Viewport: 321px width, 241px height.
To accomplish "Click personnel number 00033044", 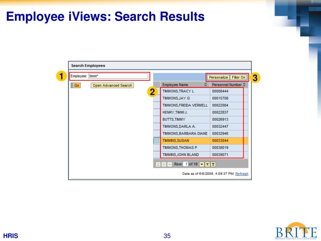I will click(x=220, y=141).
